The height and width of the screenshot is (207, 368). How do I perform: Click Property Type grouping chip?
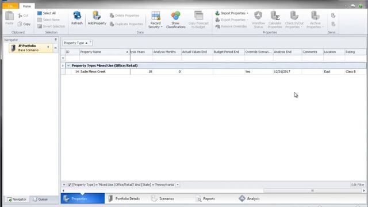click(x=77, y=43)
